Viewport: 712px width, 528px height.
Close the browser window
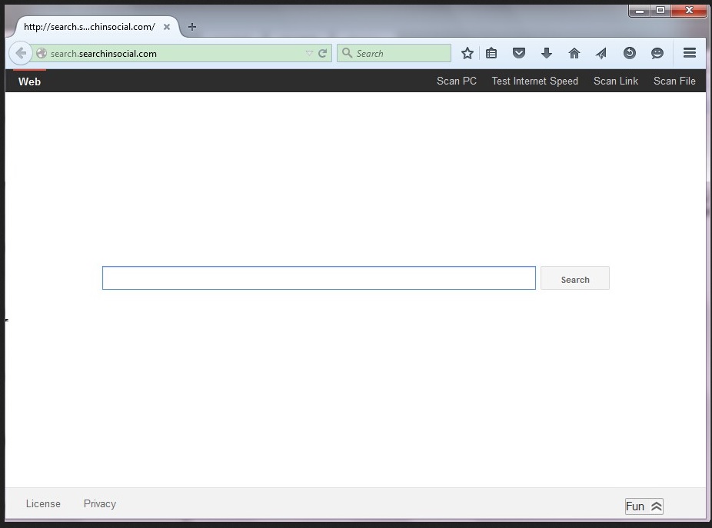689,11
